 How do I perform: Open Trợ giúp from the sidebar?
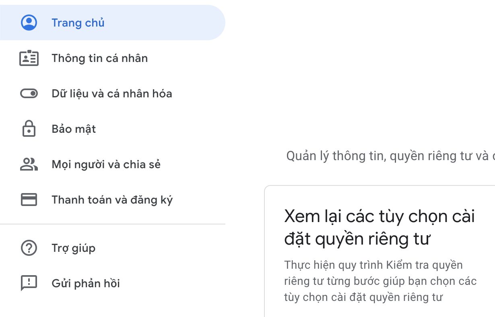74,248
